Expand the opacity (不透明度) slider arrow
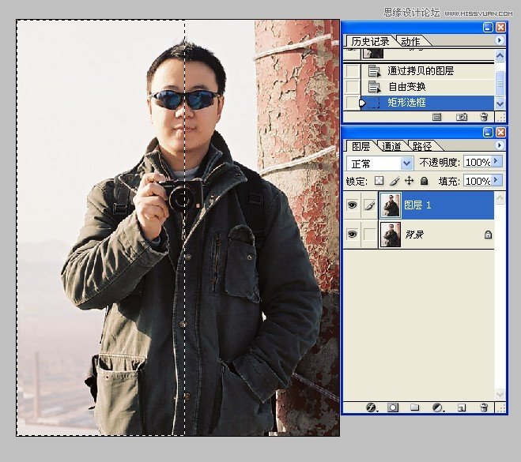 (497, 162)
